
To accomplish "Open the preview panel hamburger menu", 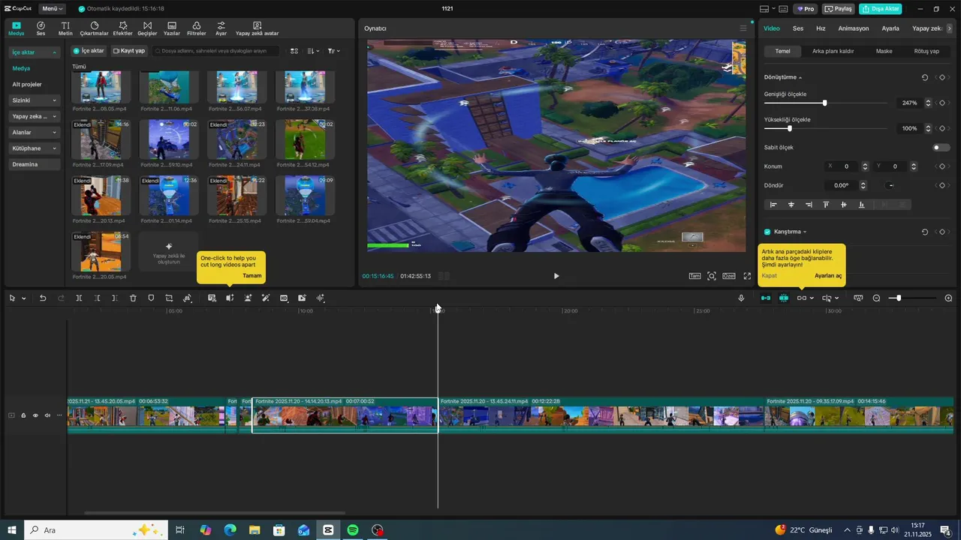I will (743, 28).
